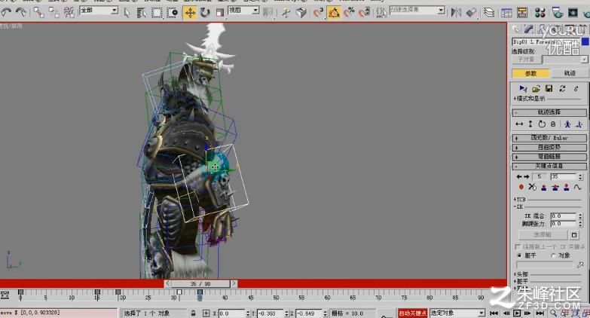Click the Undo arrow in the toolbar

tap(6, 12)
